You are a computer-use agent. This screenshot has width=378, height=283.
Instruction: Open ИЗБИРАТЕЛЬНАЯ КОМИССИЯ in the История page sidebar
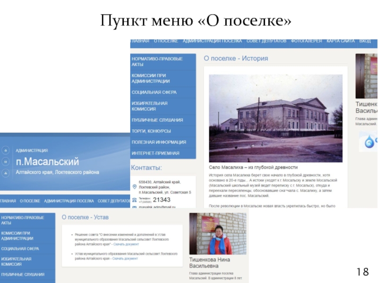pos(163,106)
